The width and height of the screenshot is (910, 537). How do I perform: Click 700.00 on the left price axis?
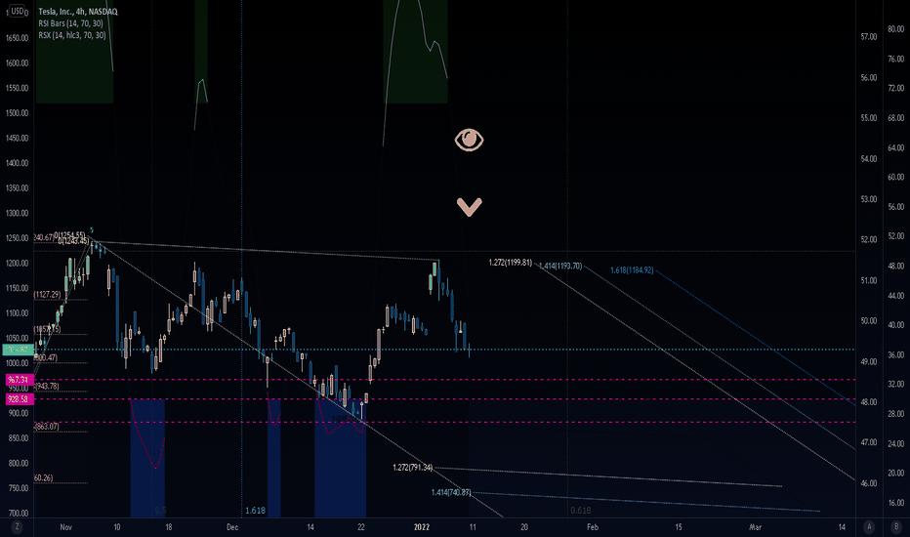pos(17,514)
